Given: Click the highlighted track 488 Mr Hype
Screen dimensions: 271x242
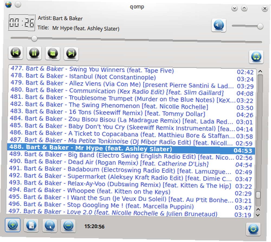Looking at the screenshot, I should point(131,148).
